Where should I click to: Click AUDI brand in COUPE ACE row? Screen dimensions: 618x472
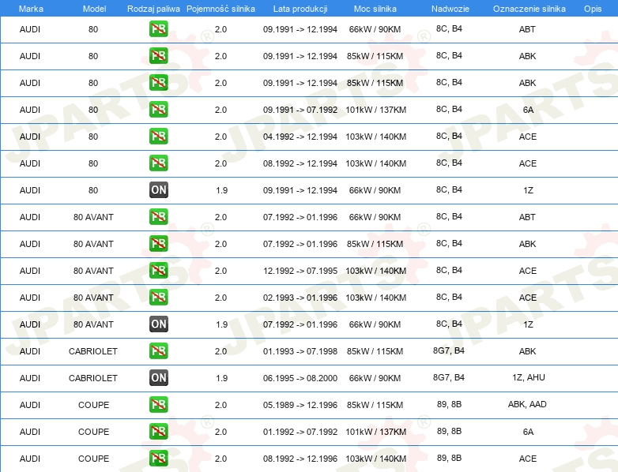click(30, 459)
